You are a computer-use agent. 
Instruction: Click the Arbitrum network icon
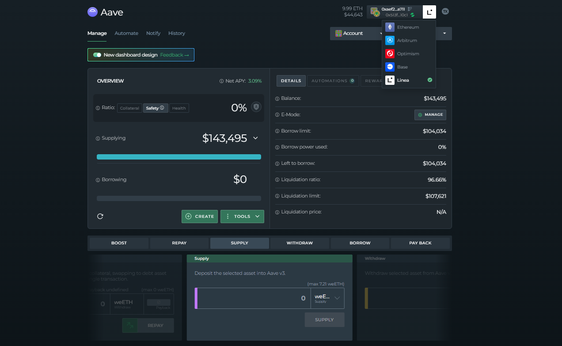390,40
